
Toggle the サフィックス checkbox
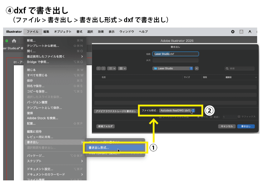pos(239,116)
